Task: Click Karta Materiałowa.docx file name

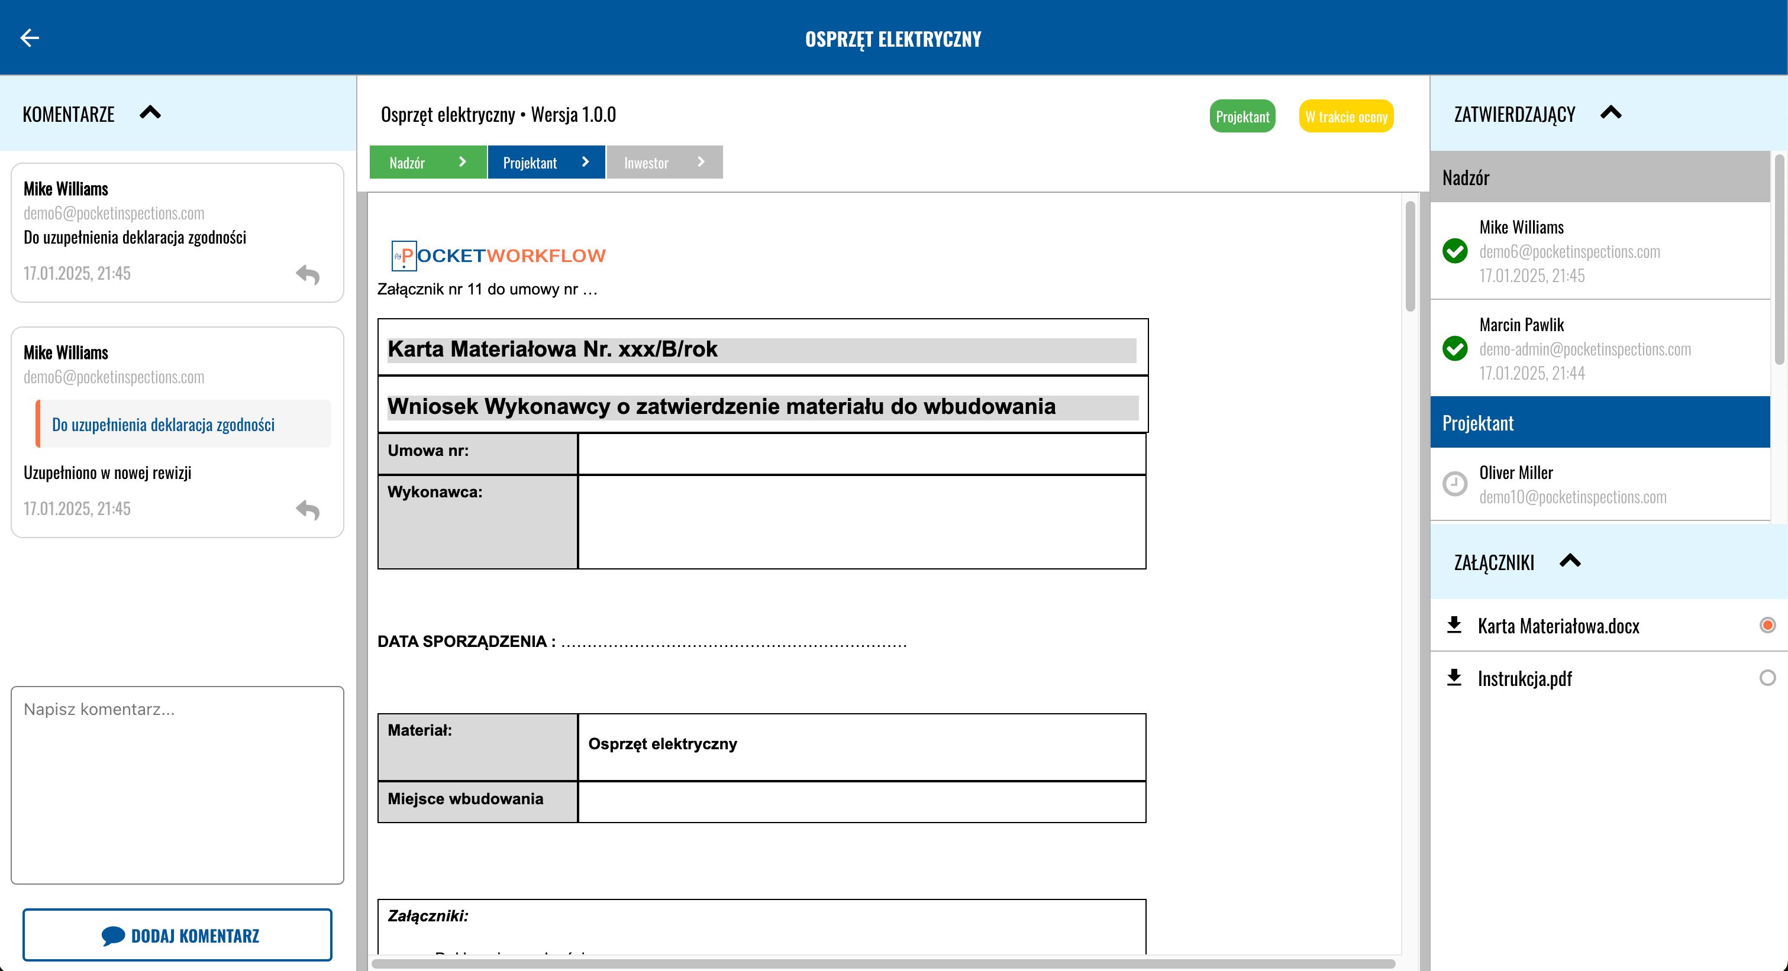Action: 1558,626
